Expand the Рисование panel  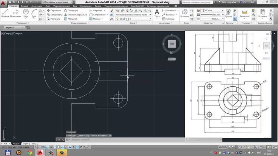[x=23, y=23]
